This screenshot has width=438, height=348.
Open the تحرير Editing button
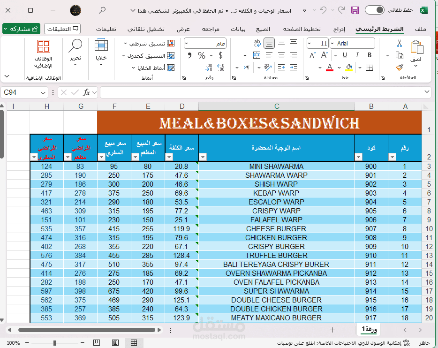pos(76,53)
